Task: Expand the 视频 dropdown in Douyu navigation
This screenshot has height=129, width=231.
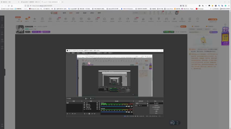Action: point(85,13)
